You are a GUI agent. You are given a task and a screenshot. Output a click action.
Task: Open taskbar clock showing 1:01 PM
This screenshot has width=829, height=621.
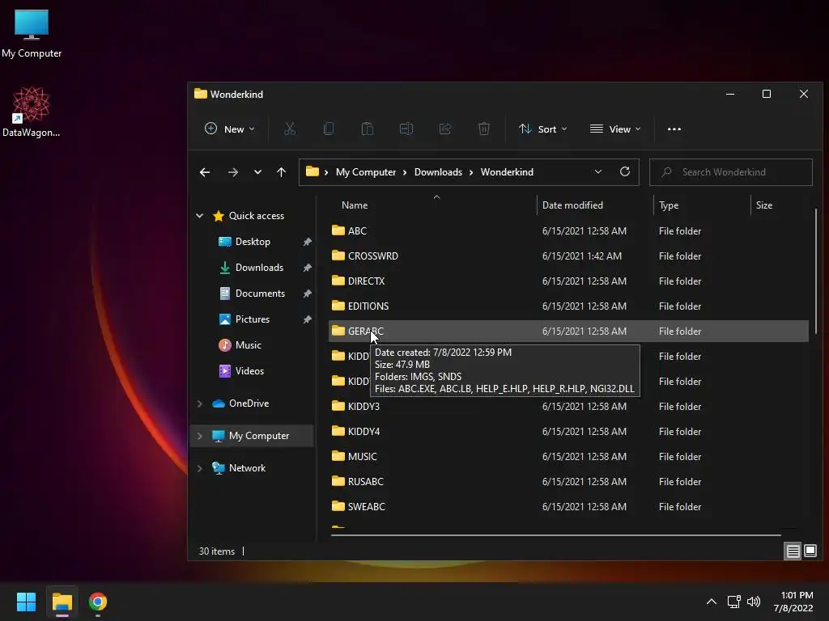[x=793, y=602]
